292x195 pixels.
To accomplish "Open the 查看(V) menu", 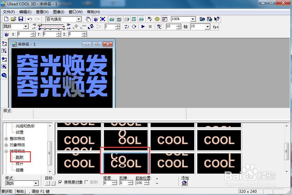I will (x=42, y=12).
